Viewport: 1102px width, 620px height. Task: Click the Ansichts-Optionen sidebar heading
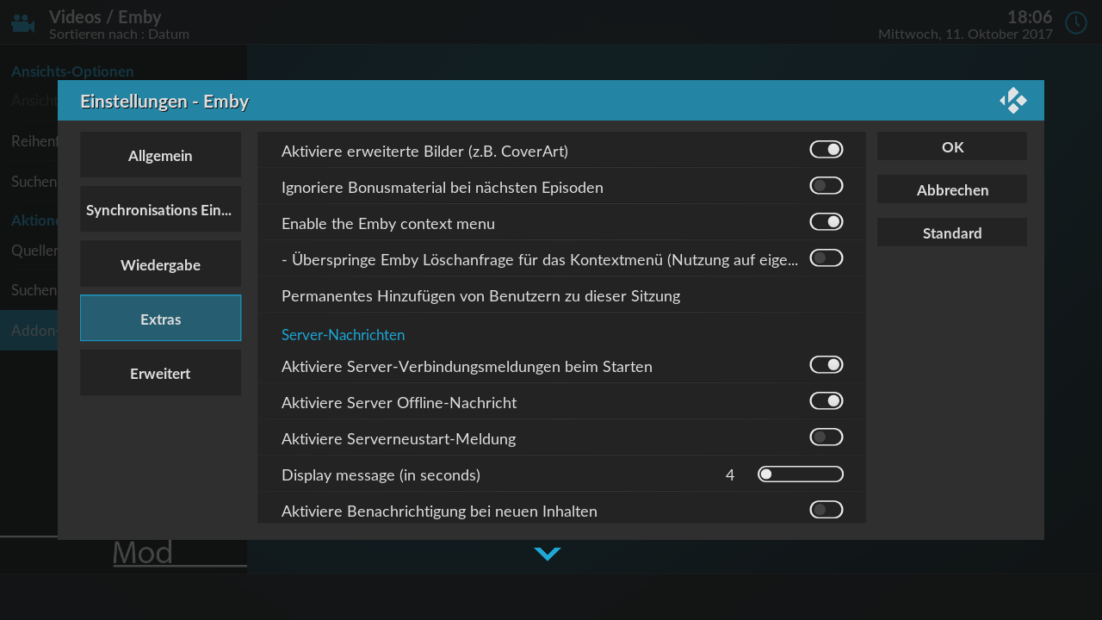coord(72,71)
